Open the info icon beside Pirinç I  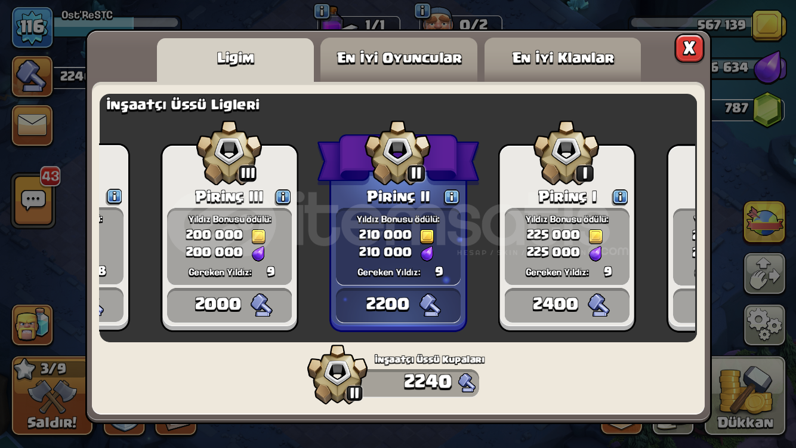(621, 197)
